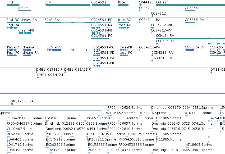The image size is (225, 154).
Task: Select transcript CG14591-RB
Action: 102,30
